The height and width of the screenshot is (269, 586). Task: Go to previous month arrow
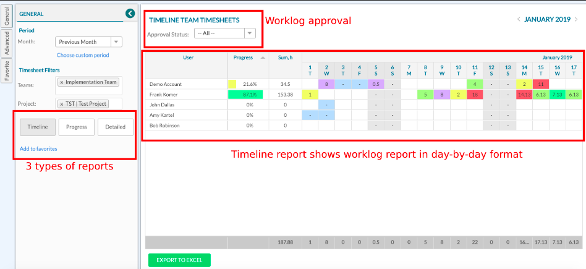519,20
